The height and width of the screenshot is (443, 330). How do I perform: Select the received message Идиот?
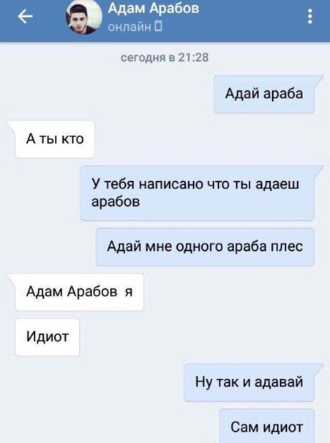pos(48,337)
